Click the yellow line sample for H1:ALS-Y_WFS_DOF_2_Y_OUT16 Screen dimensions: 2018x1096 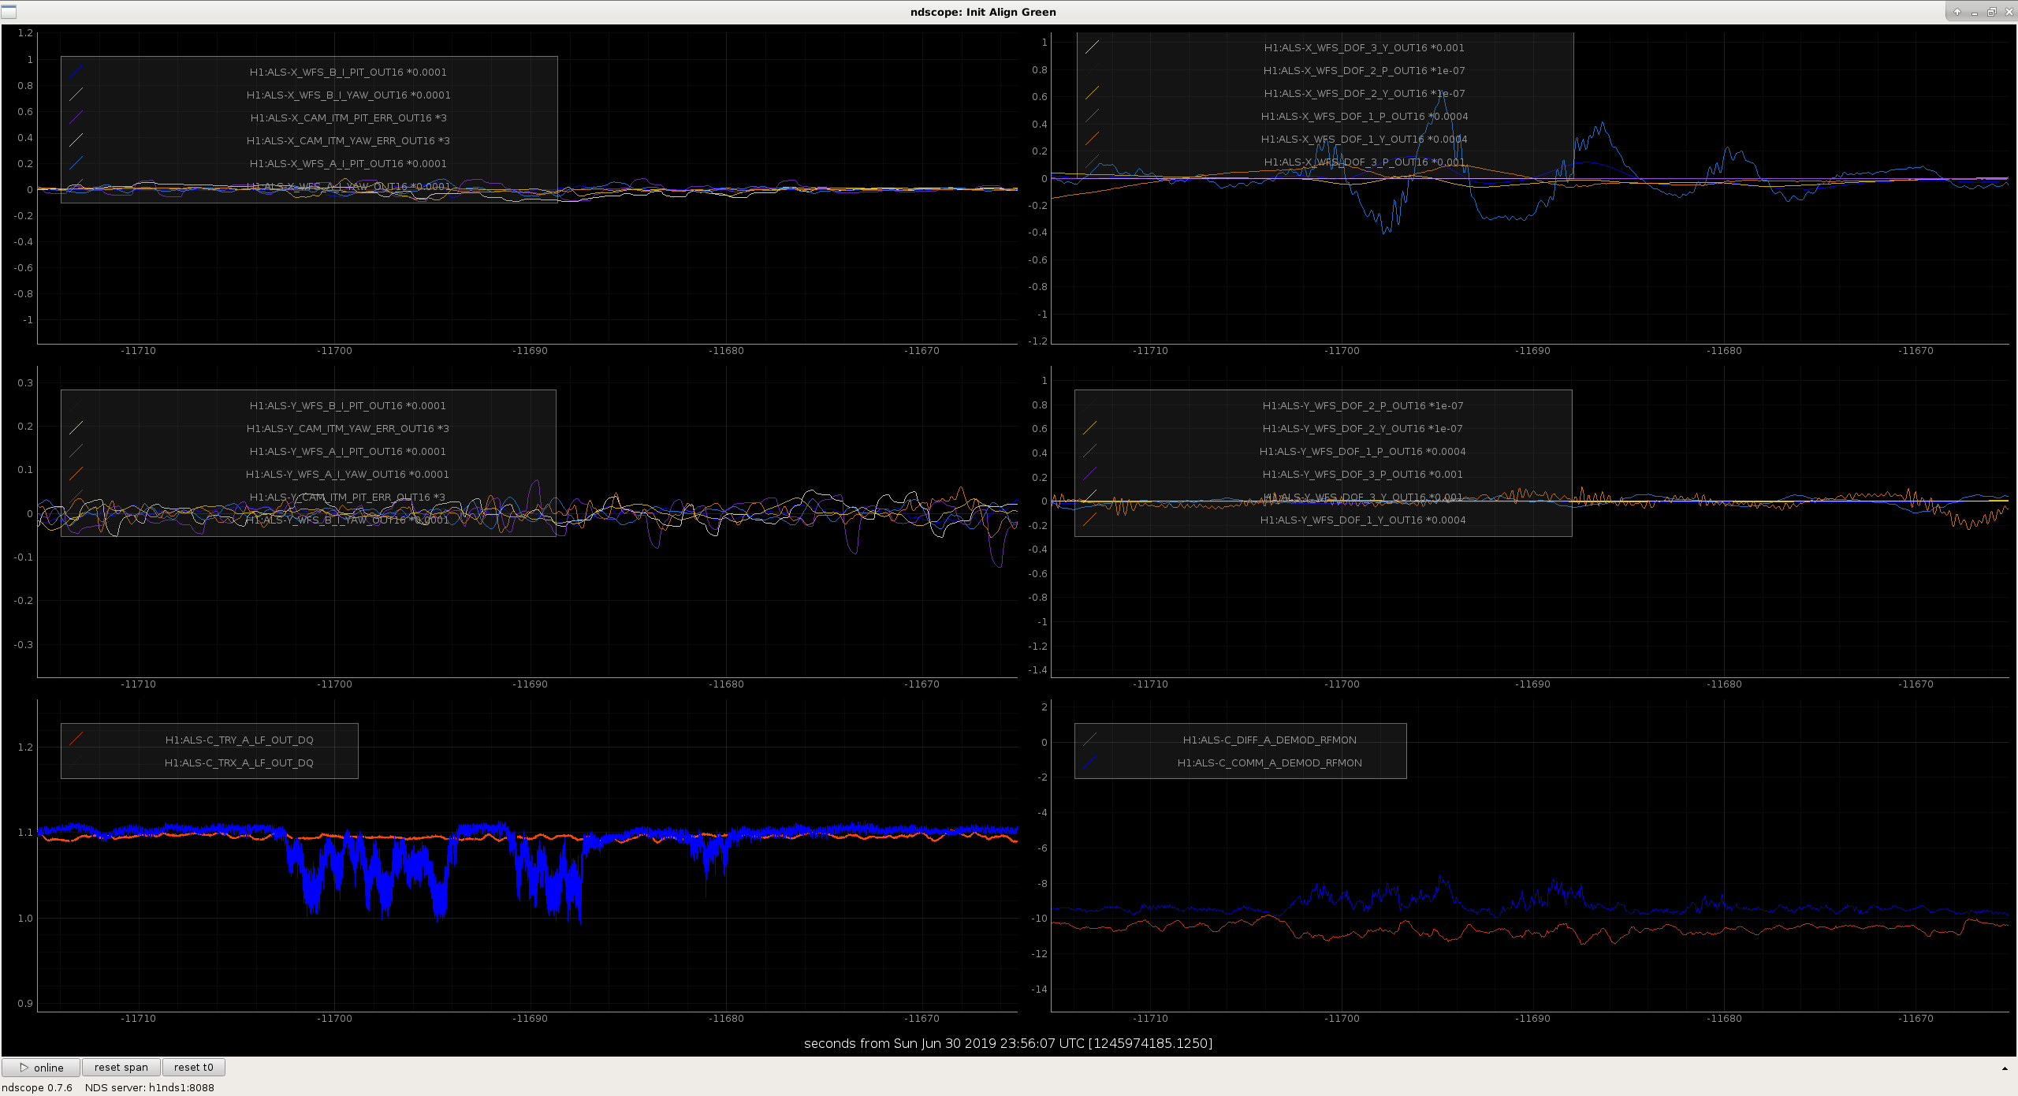(x=1090, y=429)
